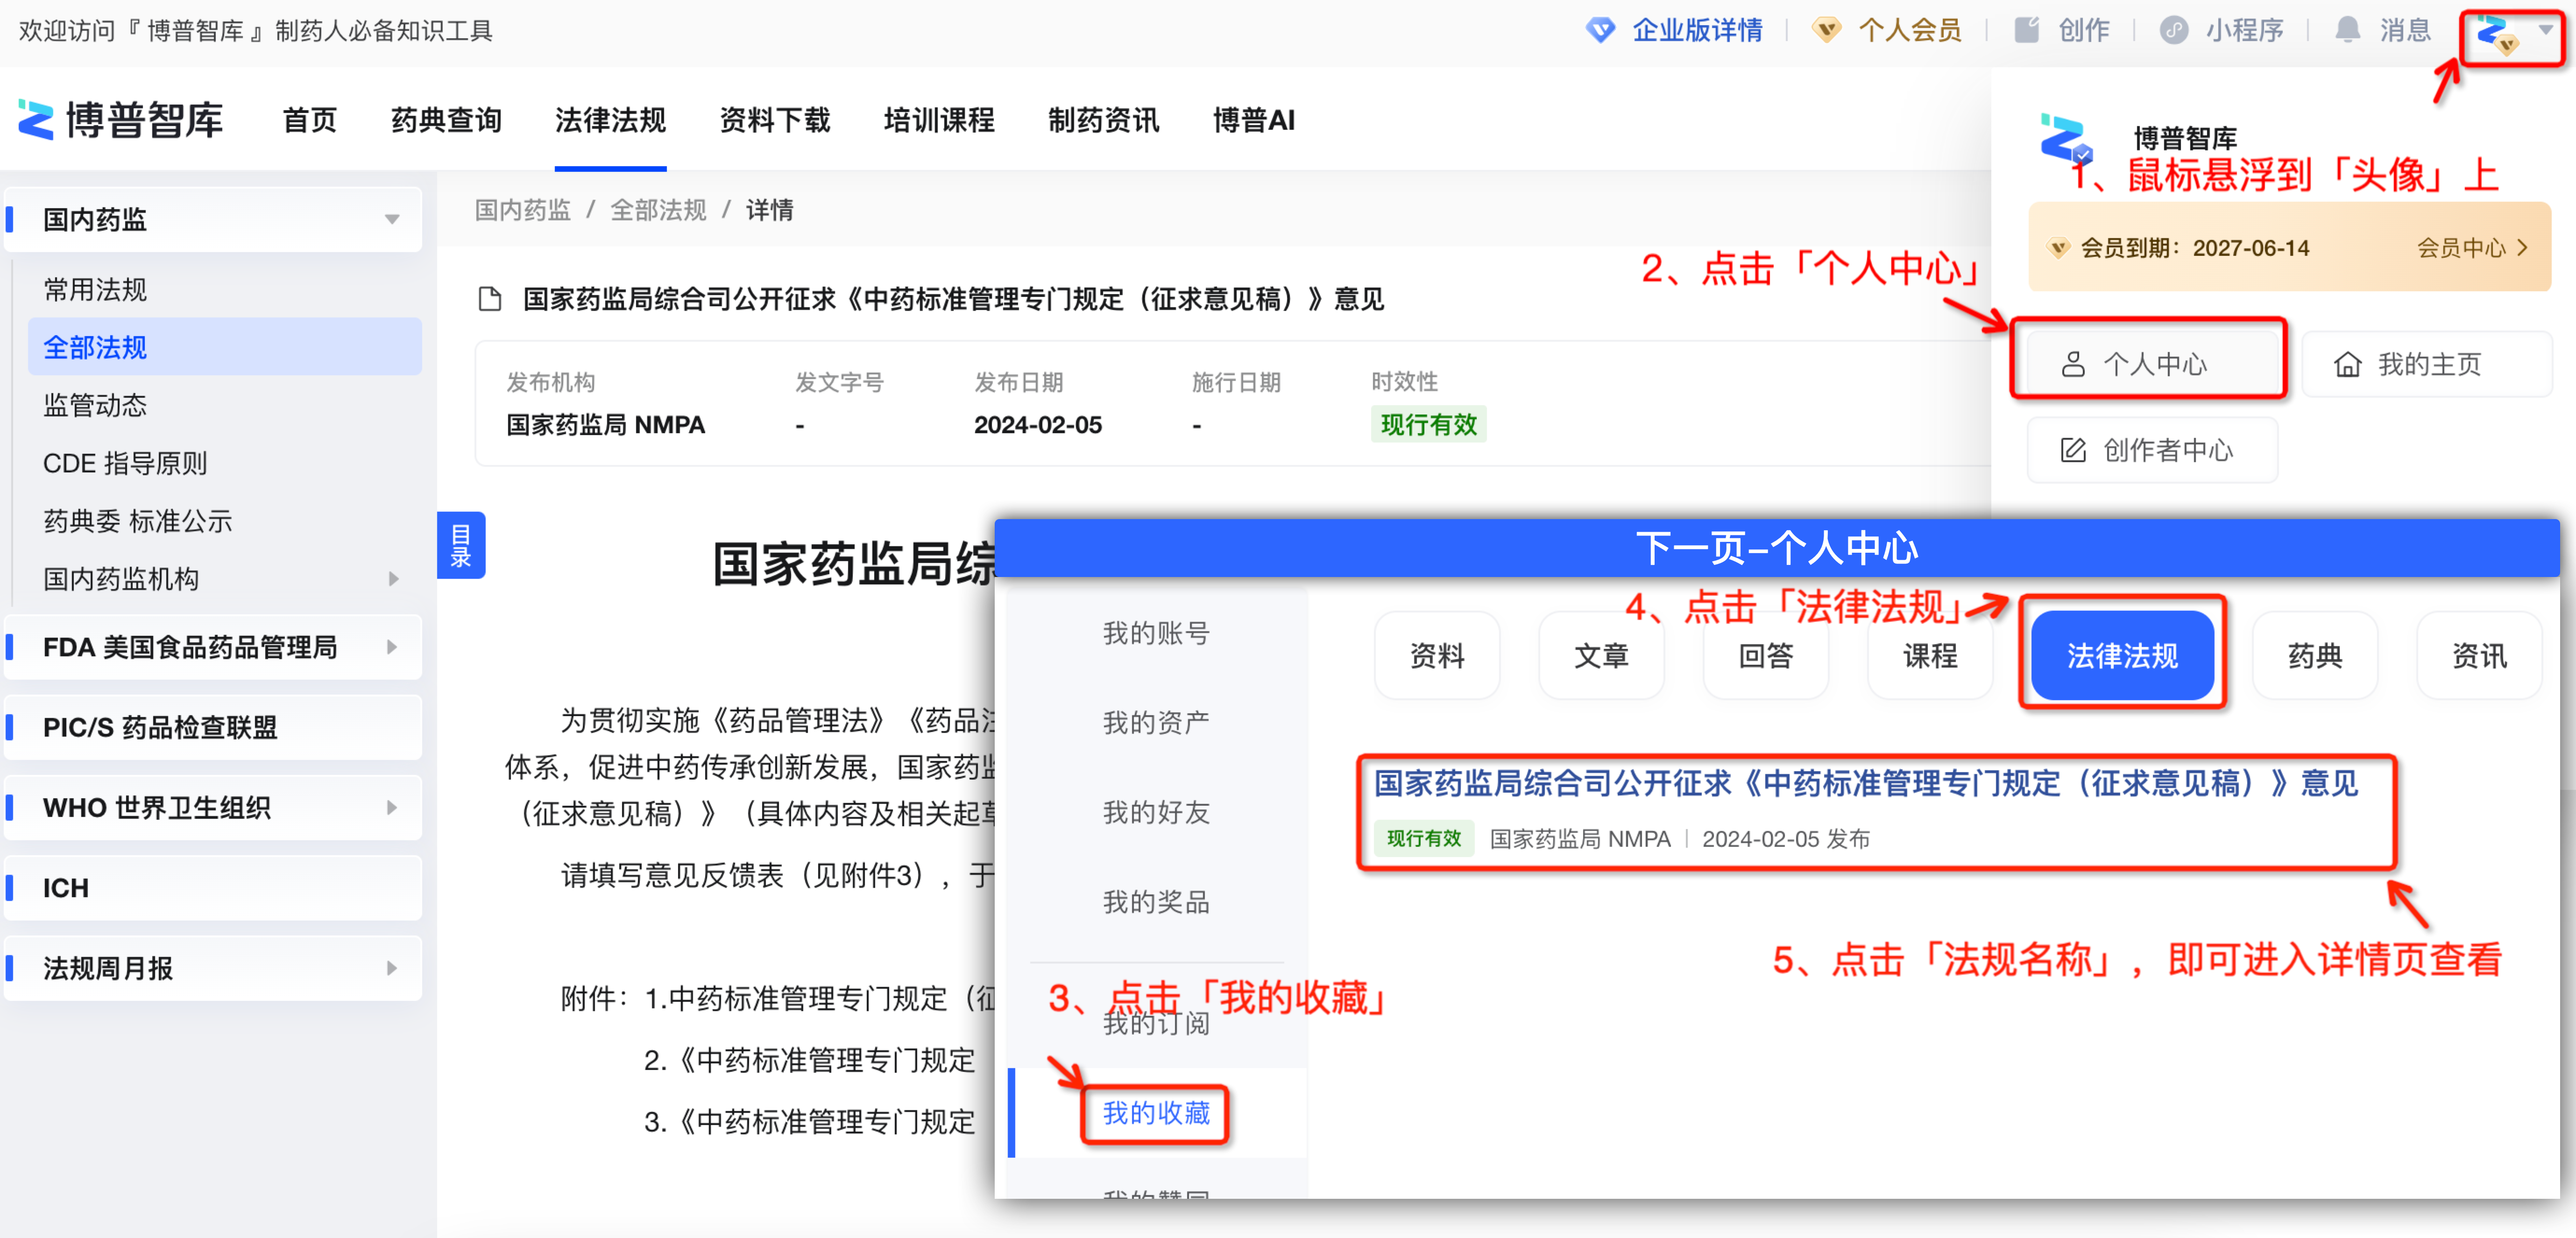Click the 创作者中心 button
This screenshot has height=1238, width=2576.
click(2152, 450)
